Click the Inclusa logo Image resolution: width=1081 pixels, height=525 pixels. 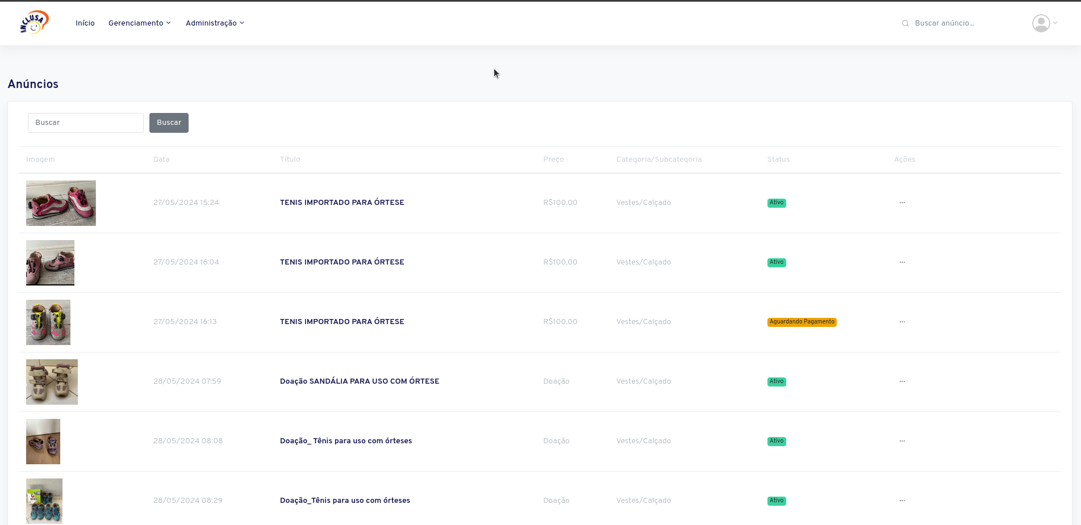pos(34,23)
